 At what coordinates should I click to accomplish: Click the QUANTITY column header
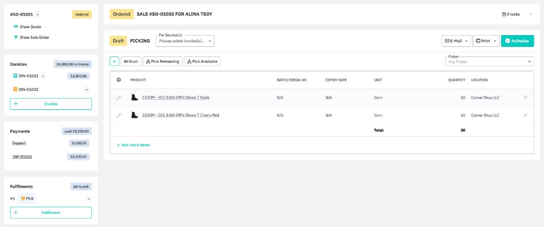pos(456,80)
